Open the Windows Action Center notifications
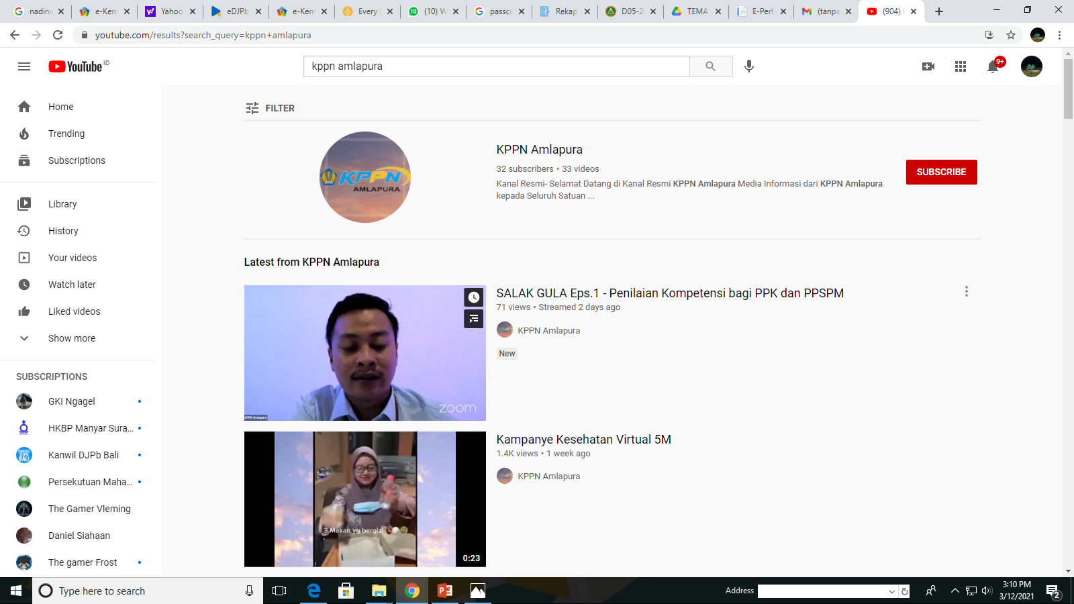1074x604 pixels. coord(1053,591)
